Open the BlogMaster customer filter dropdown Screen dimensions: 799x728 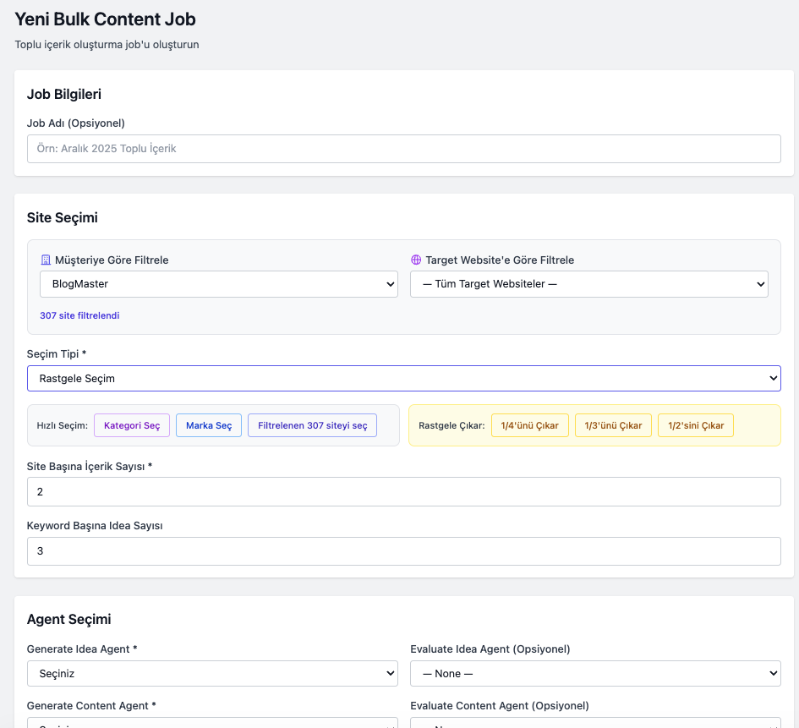[x=218, y=284]
